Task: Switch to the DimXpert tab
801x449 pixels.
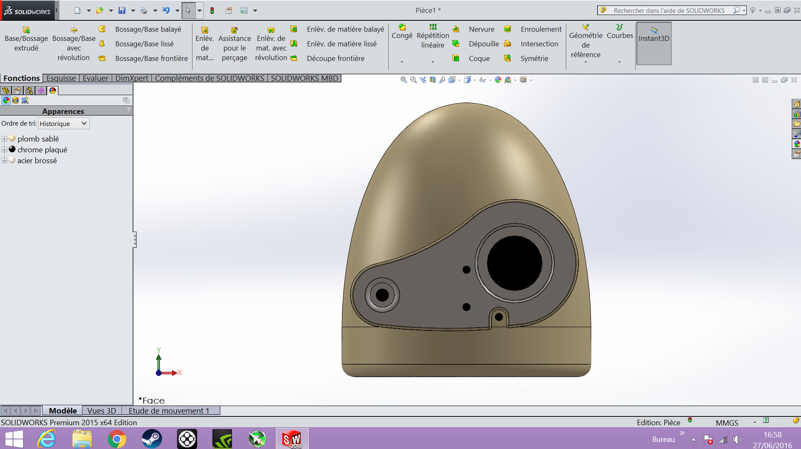Action: point(132,78)
